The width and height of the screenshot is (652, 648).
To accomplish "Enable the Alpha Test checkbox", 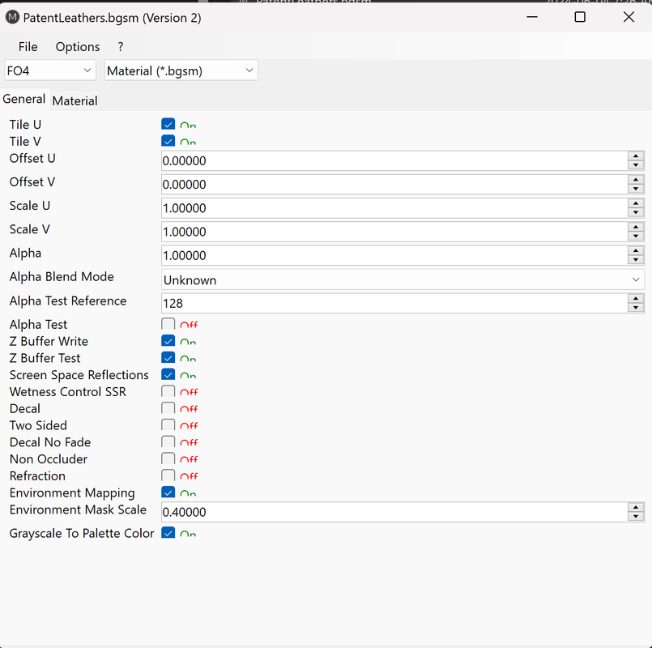I will (x=168, y=324).
